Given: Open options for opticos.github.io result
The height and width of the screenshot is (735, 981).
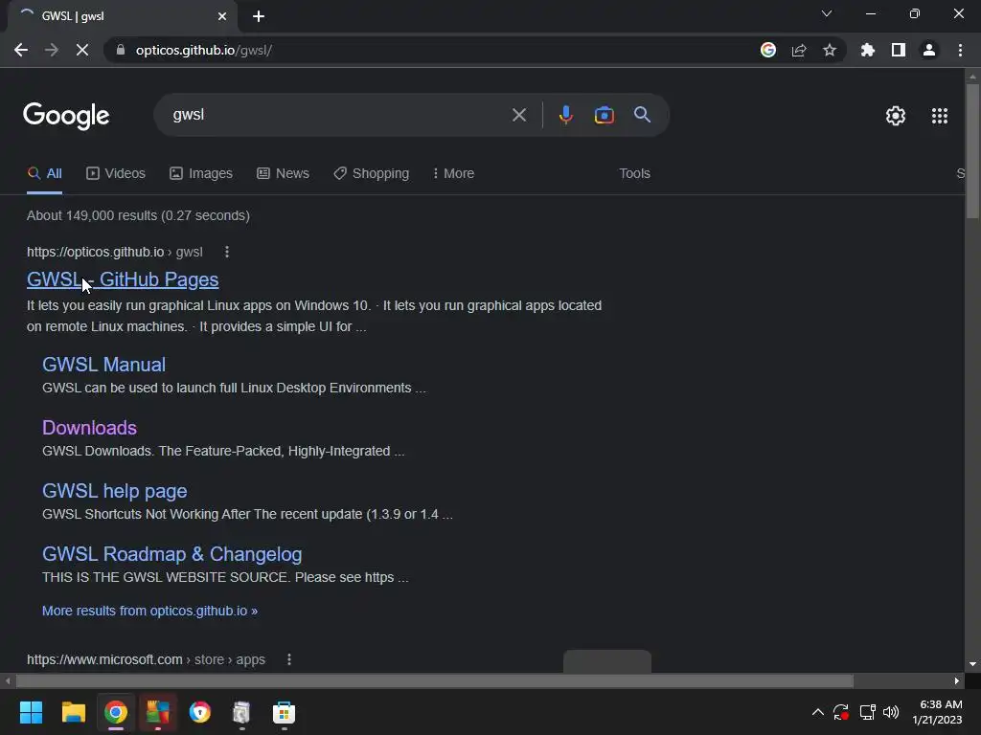Looking at the screenshot, I should tap(226, 252).
